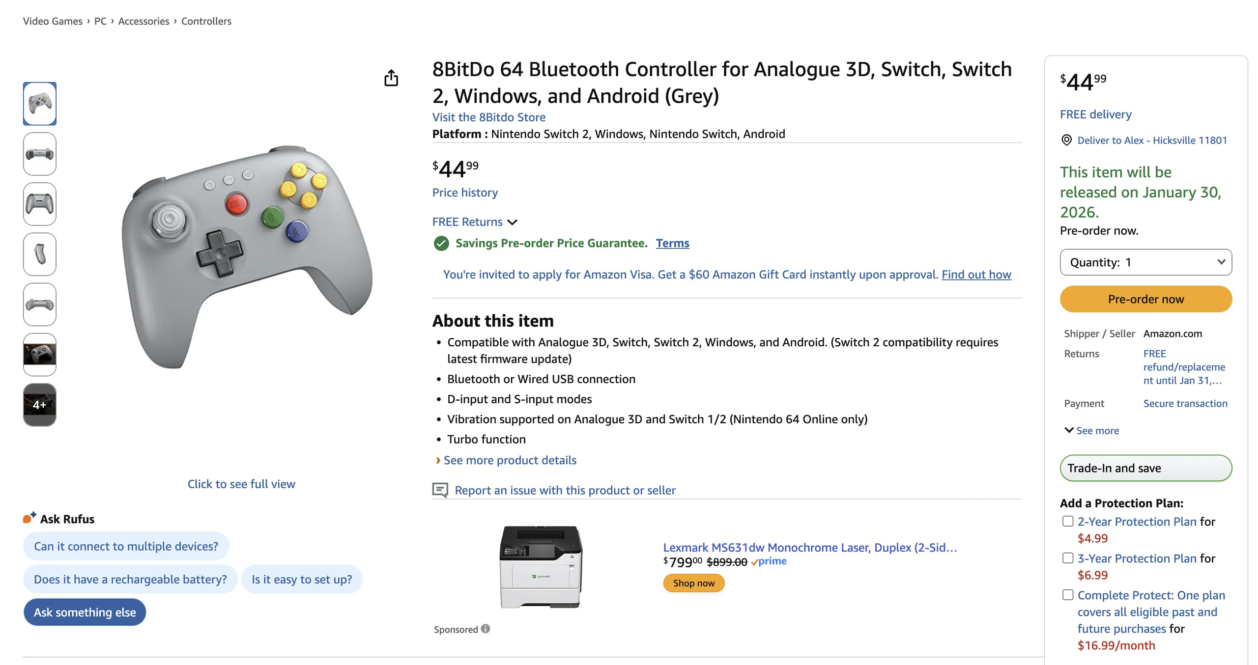Go to Accessories in the breadcrumb
Image resolution: width=1258 pixels, height=665 pixels.
point(143,21)
